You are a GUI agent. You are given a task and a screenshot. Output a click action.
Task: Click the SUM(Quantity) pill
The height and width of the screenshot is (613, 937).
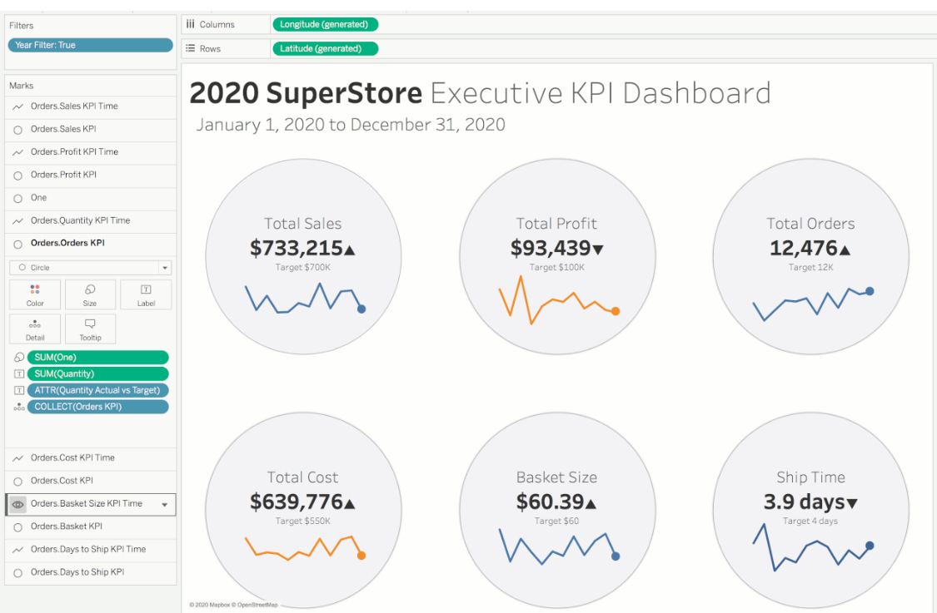pos(98,373)
